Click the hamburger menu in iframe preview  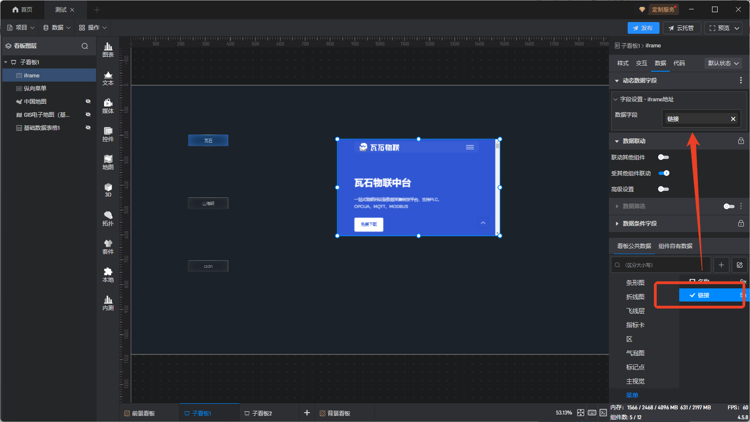point(470,147)
